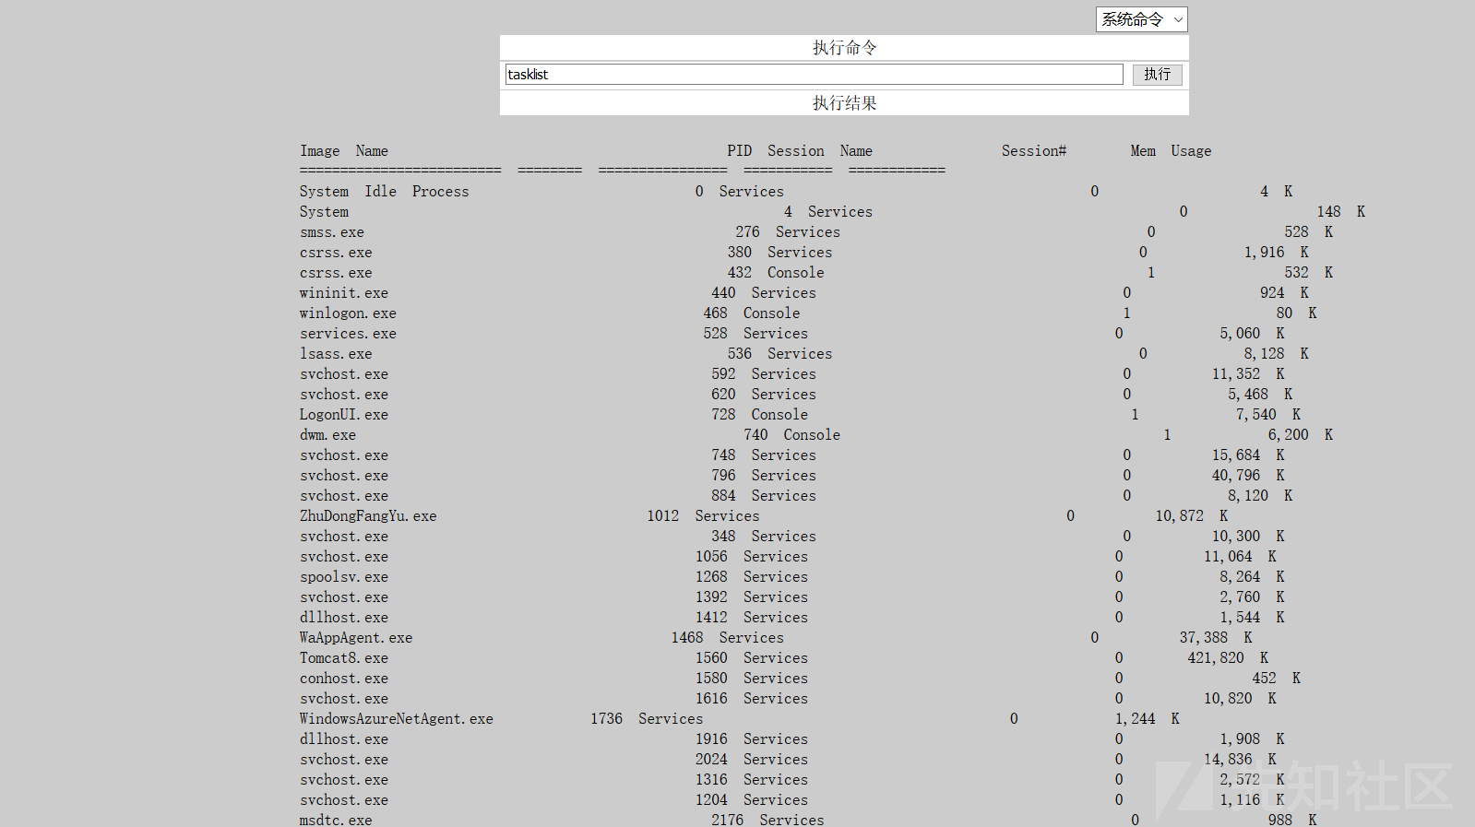
Task: Click PID 1736 value
Action: pyautogui.click(x=607, y=719)
